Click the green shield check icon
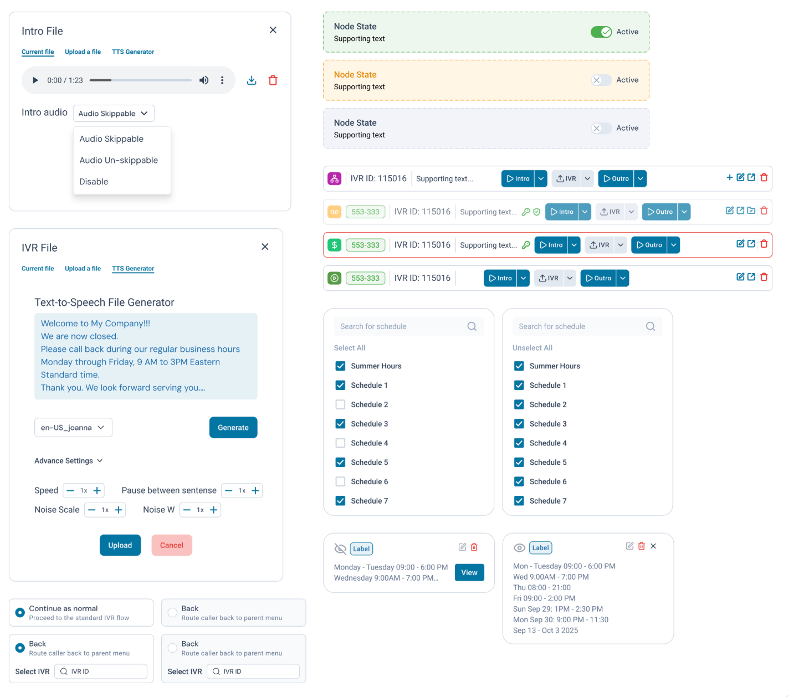 pos(536,212)
